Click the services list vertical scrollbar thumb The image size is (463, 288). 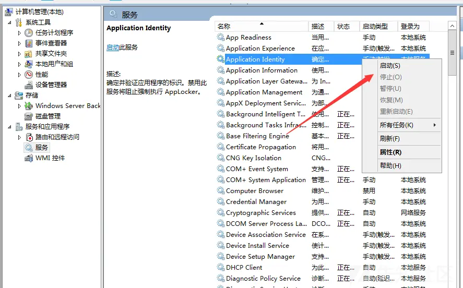(452, 53)
